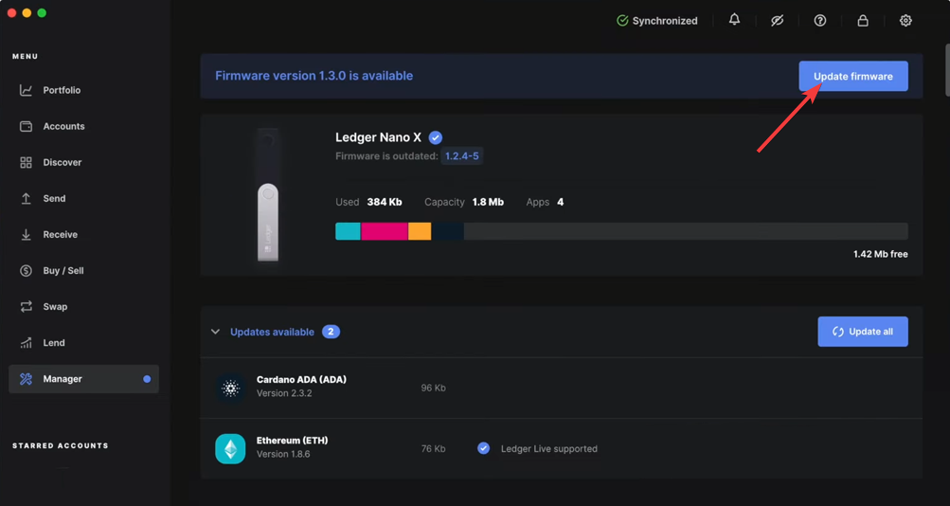Open settings gear icon

point(905,20)
